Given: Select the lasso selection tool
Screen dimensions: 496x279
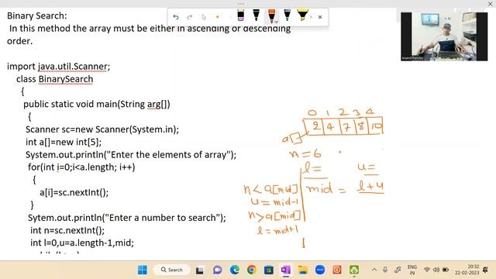Looking at the screenshot, I should pos(203,17).
